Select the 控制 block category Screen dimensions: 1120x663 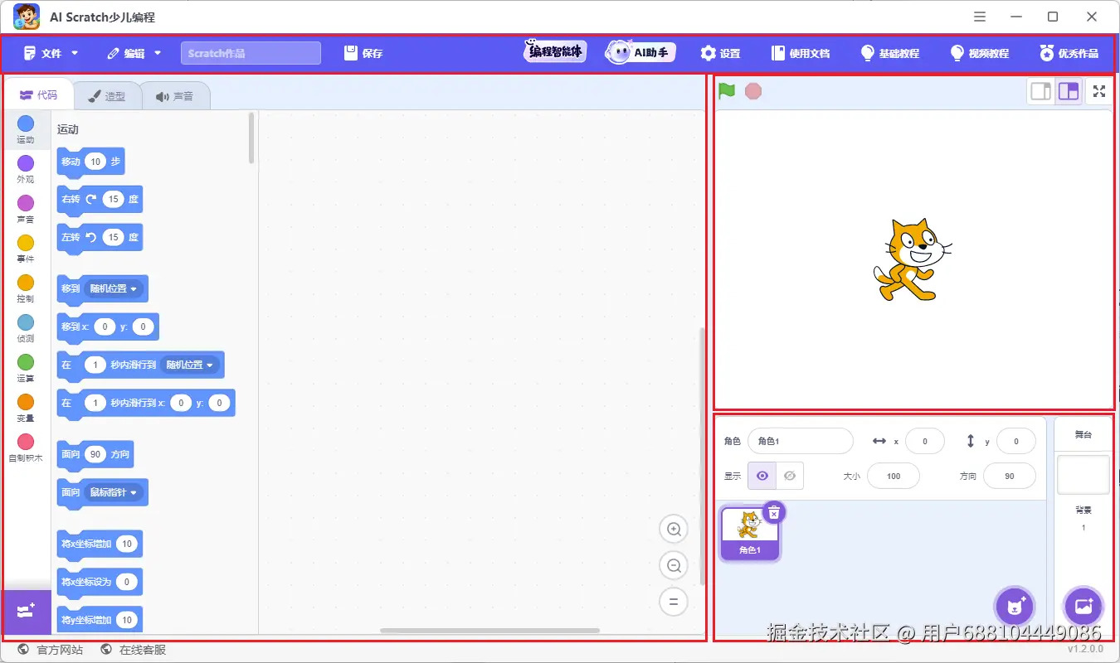click(x=26, y=288)
